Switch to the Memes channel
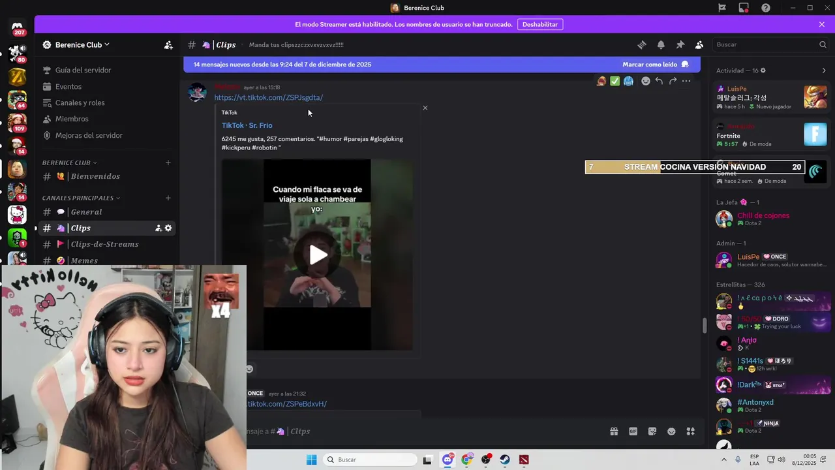 (x=106, y=260)
